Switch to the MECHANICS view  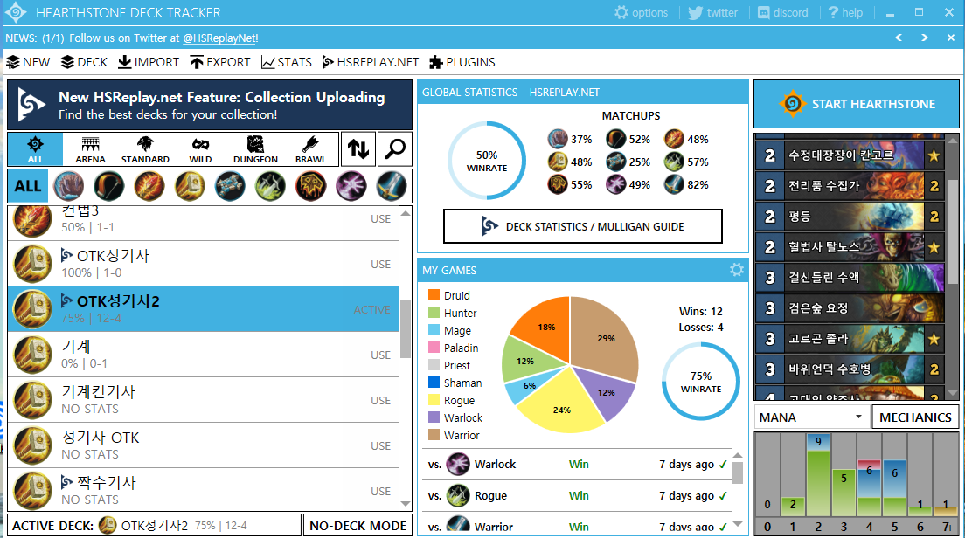pos(915,417)
